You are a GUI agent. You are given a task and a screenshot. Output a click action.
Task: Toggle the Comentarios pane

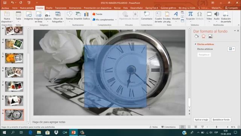tap(168, 127)
